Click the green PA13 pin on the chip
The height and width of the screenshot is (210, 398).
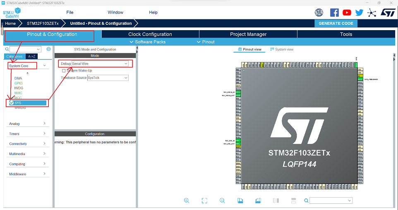360,79
